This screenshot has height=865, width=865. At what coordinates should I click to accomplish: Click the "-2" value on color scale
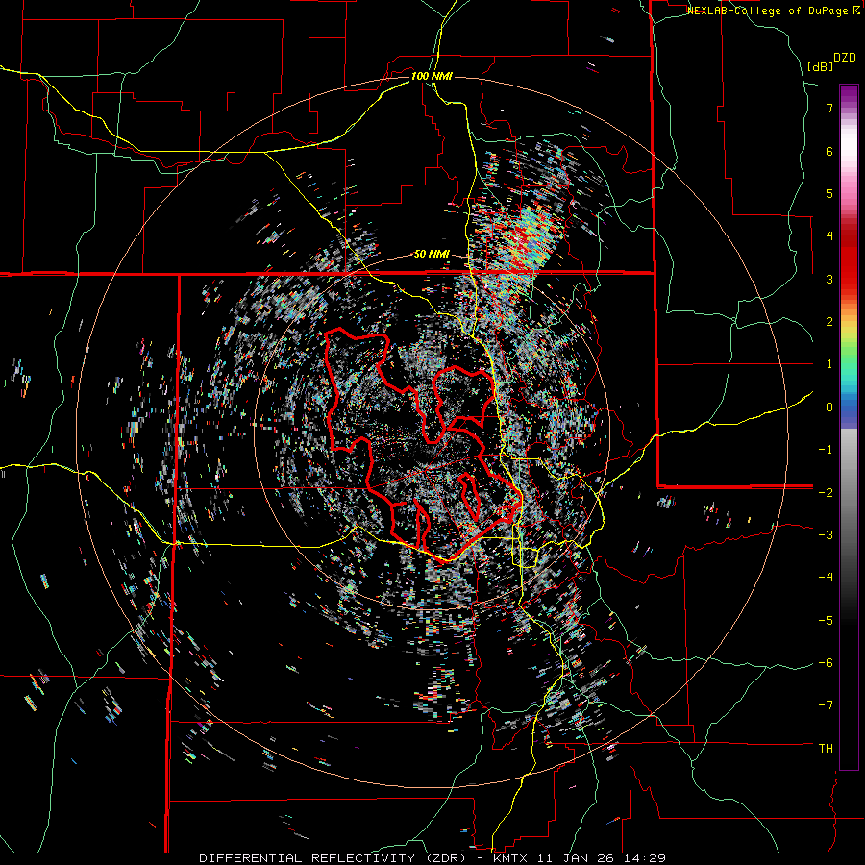826,492
